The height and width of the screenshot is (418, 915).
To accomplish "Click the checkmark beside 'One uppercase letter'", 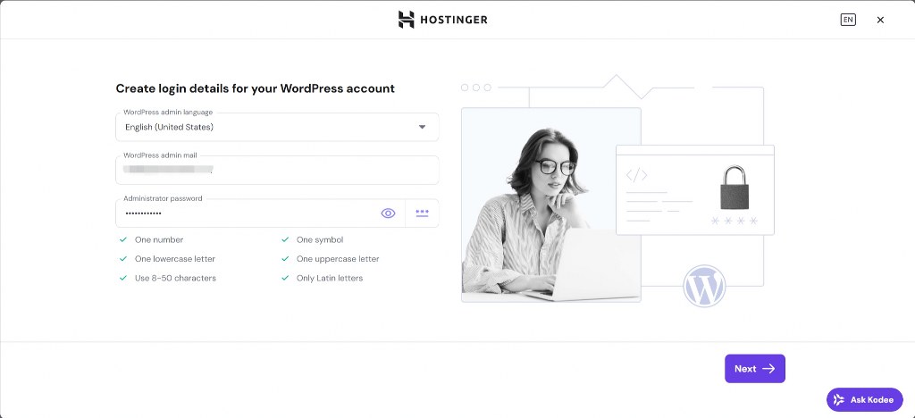I will tap(285, 259).
